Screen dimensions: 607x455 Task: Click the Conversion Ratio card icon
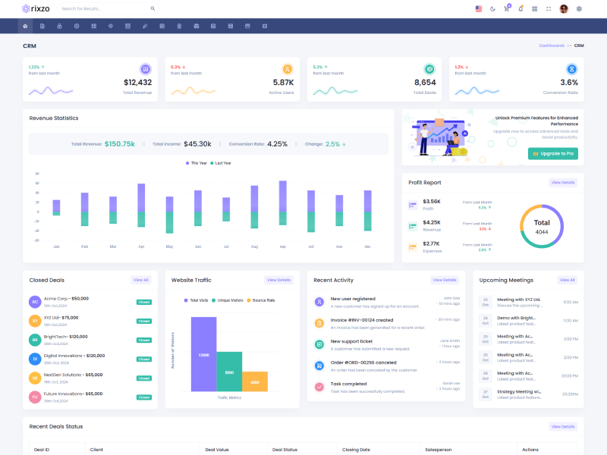tap(572, 69)
